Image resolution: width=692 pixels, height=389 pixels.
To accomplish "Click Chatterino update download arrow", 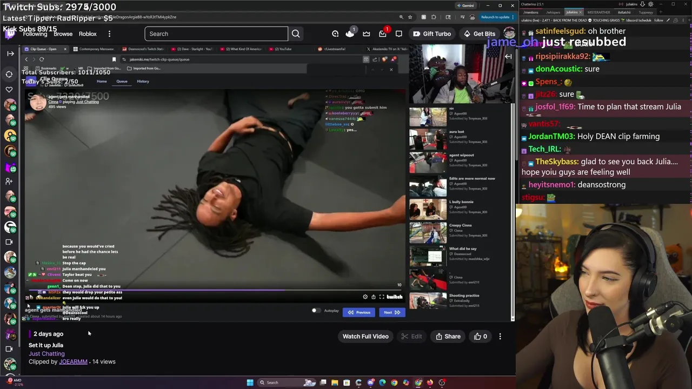I will (642, 4).
